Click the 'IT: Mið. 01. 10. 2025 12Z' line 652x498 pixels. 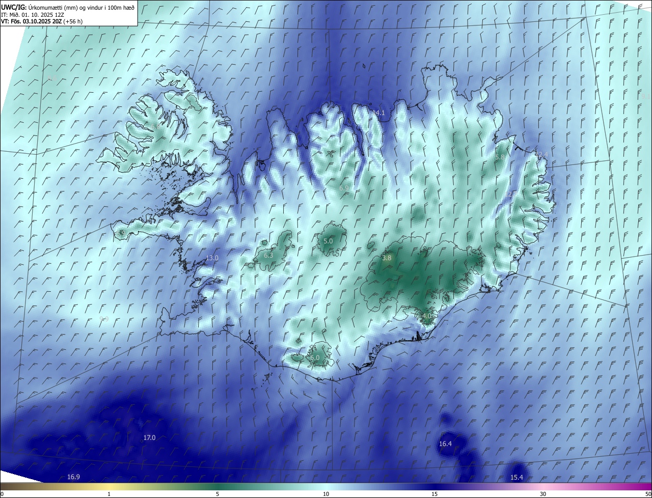tap(33, 14)
